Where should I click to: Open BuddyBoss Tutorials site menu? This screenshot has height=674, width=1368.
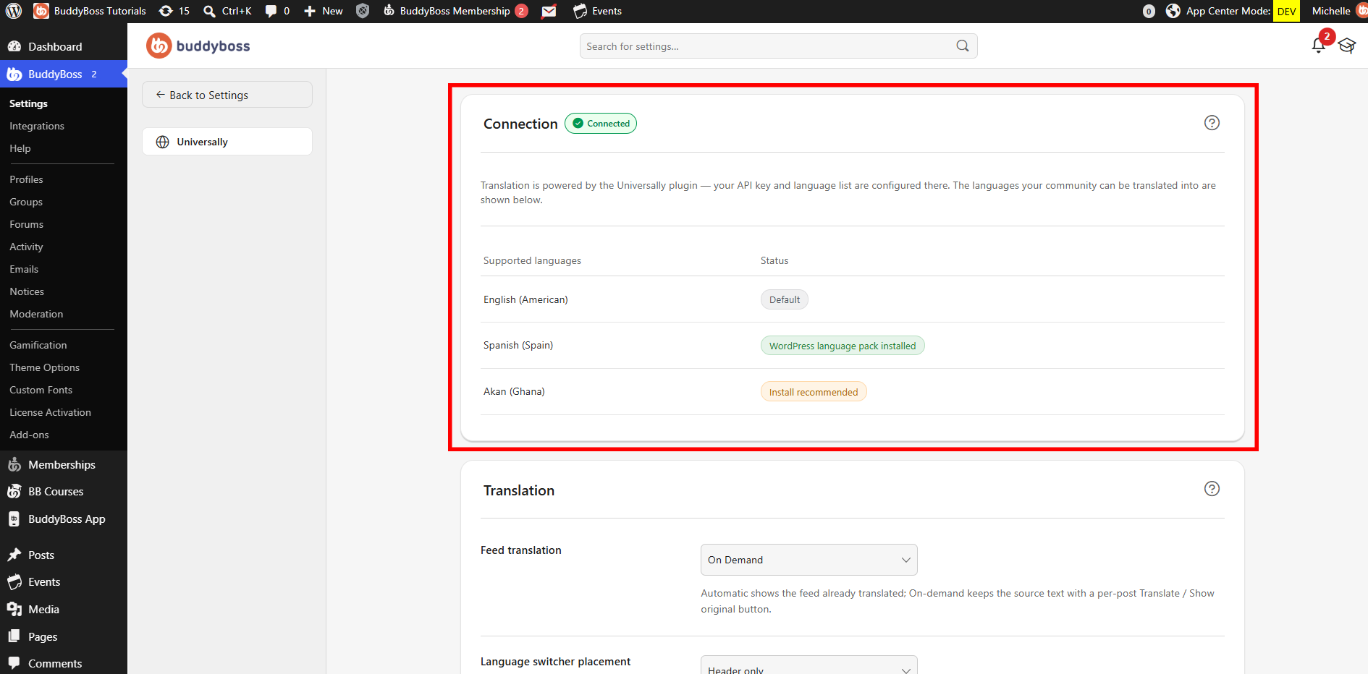tap(90, 11)
